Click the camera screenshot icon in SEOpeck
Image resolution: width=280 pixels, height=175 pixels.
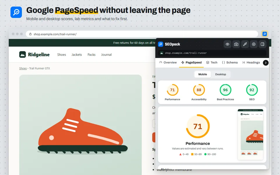pyautogui.click(x=236, y=44)
